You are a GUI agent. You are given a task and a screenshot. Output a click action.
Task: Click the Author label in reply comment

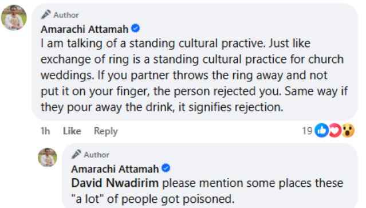(97, 155)
